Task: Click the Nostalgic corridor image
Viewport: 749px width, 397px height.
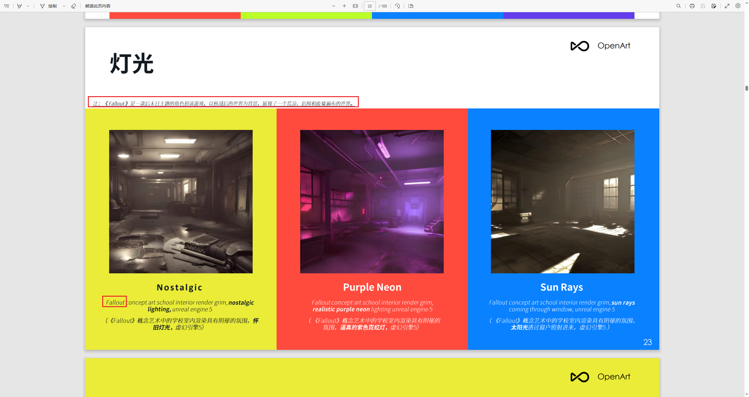Action: [181, 201]
